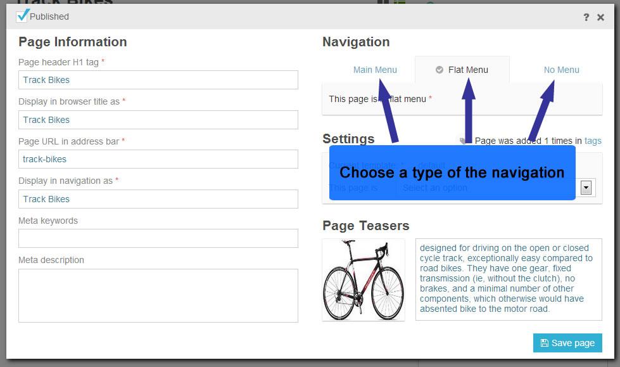Open the page type dropdown arrow in Settings
This screenshot has height=367, width=620.
(x=586, y=187)
